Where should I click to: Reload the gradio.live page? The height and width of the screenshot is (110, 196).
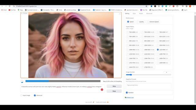[9, 6]
